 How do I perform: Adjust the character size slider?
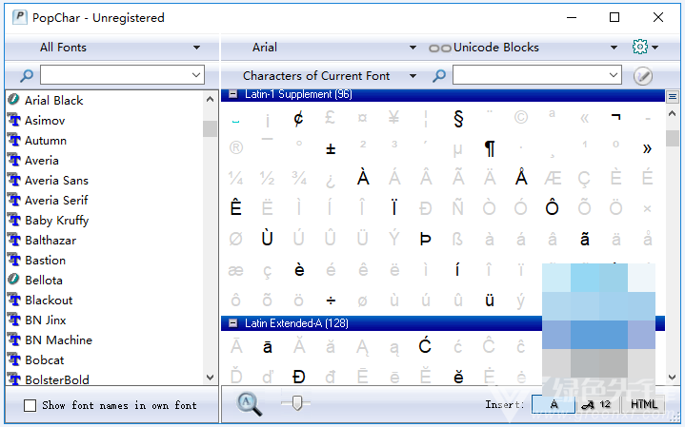click(x=297, y=402)
